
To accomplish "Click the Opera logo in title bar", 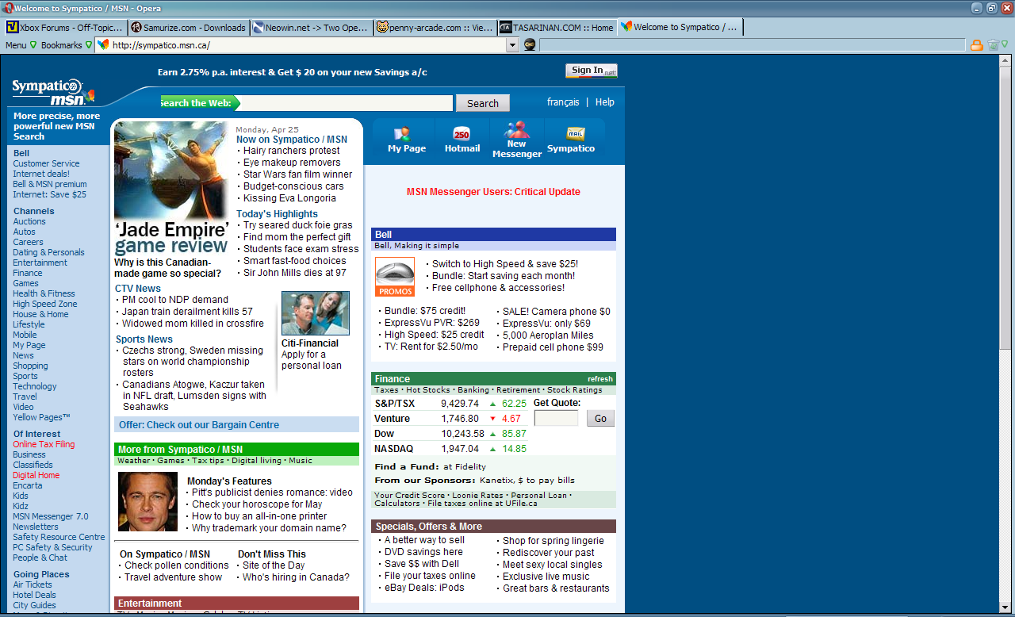I will [x=7, y=8].
